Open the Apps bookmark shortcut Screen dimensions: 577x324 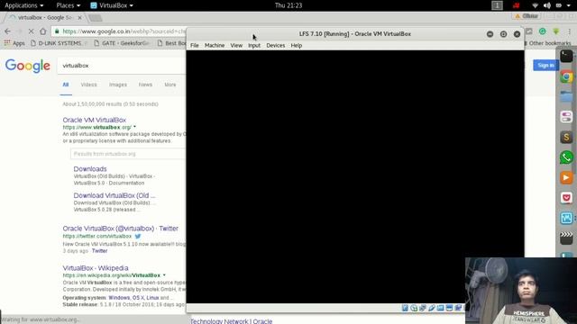tap(14, 43)
